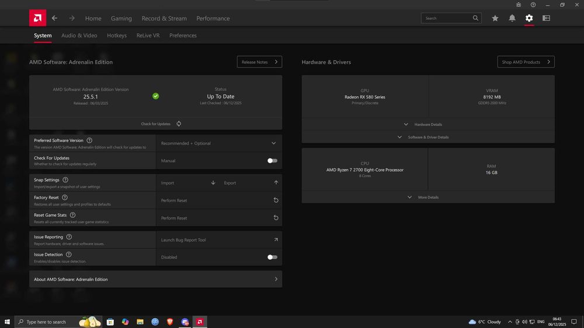Screen dimensions: 584x328
Task: Click Factory Reset perform reset icon
Action: click(276, 200)
